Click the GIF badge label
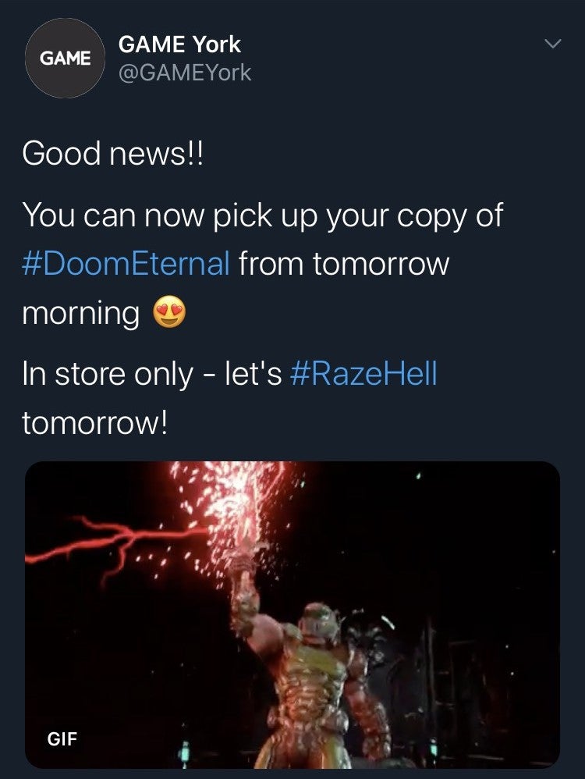The image size is (585, 779). click(x=62, y=738)
